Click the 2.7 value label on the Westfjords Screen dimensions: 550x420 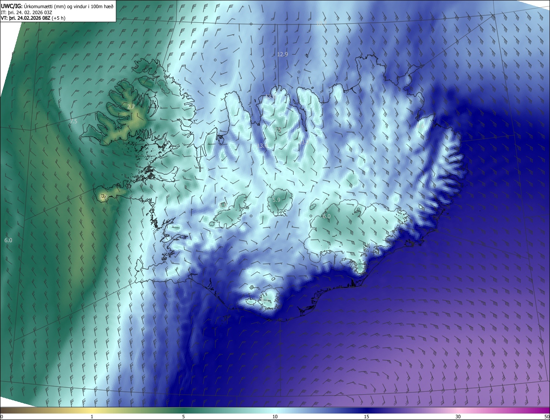pyautogui.click(x=131, y=107)
